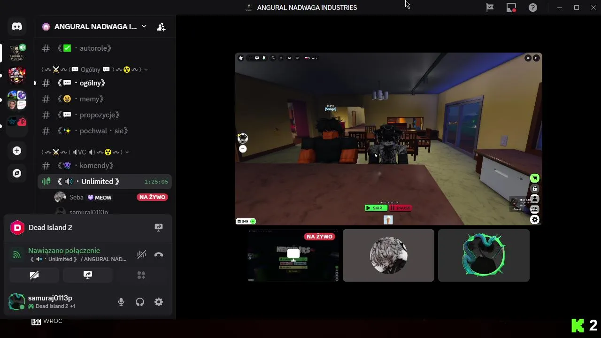Share your screen button in voice panel
Screen dimensions: 601x338
coord(88,275)
